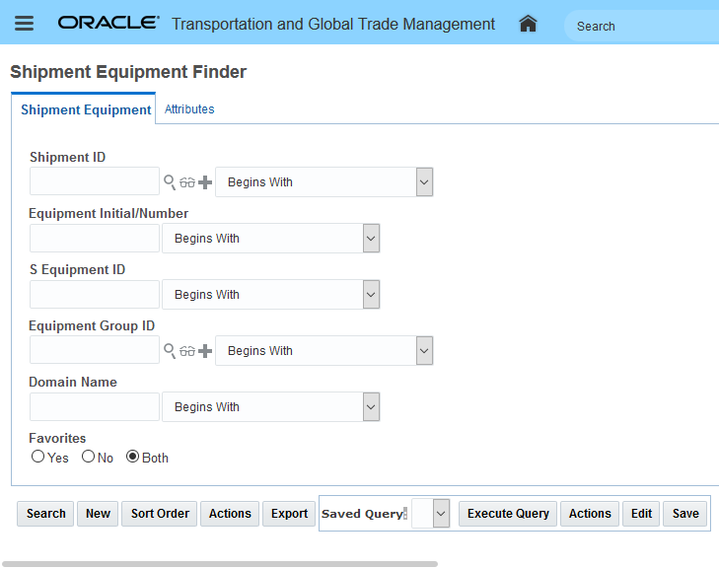
Task: Open the hamburger navigation menu
Action: click(x=24, y=24)
